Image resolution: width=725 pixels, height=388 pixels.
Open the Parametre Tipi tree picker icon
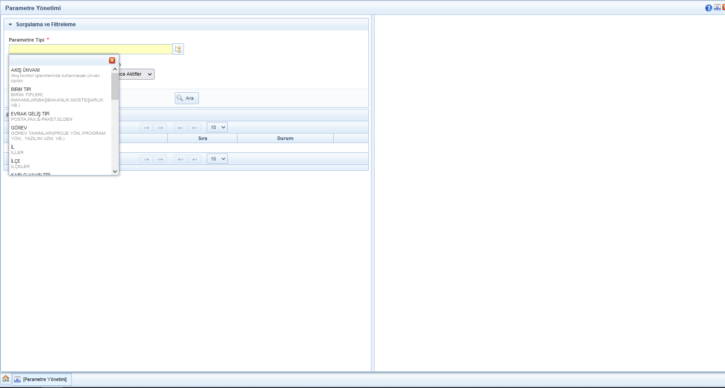tap(178, 49)
